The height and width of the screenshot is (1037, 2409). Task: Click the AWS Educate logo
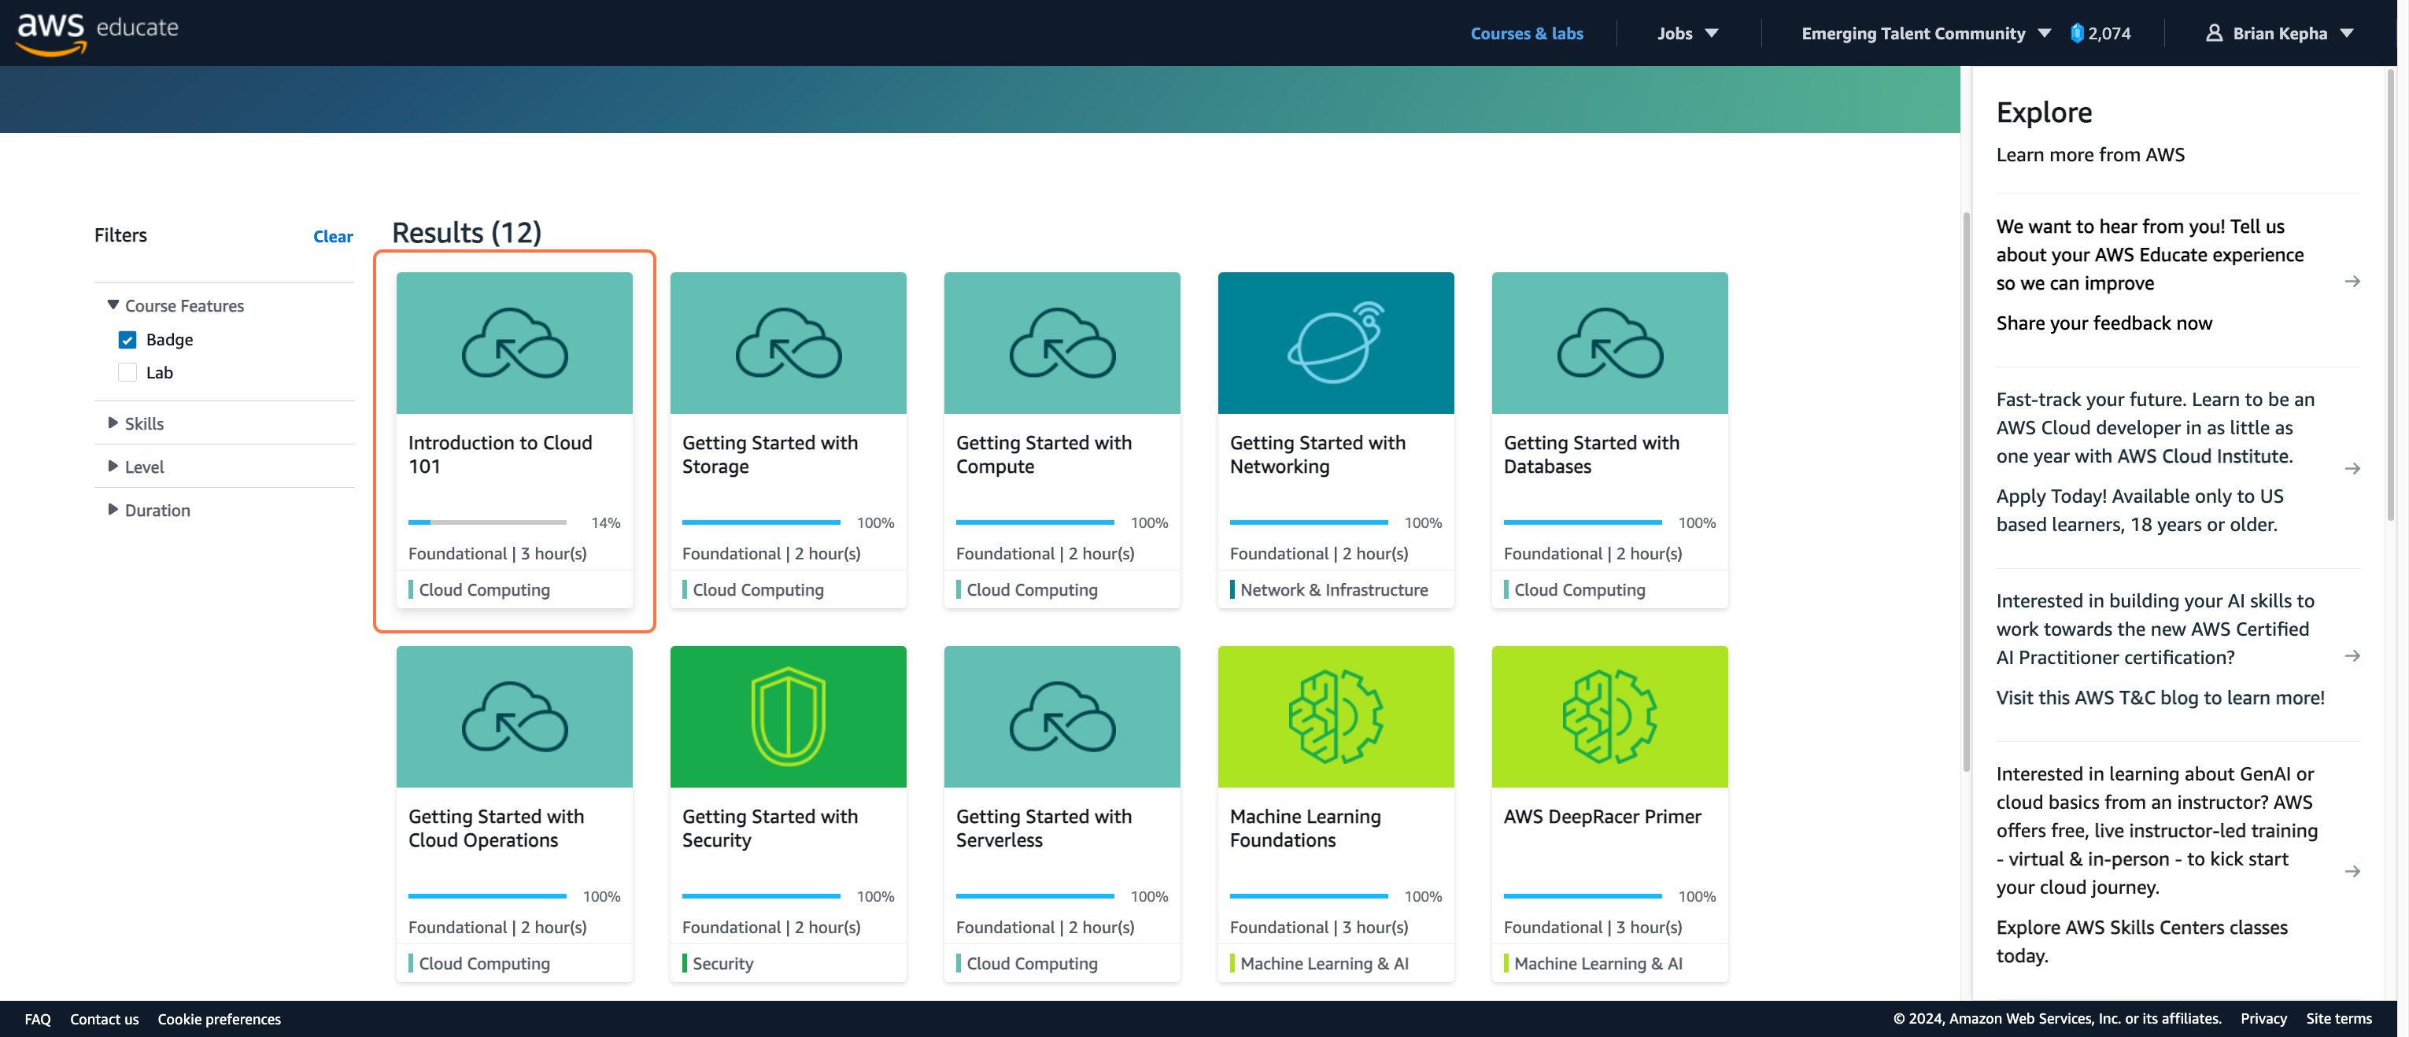98,33
